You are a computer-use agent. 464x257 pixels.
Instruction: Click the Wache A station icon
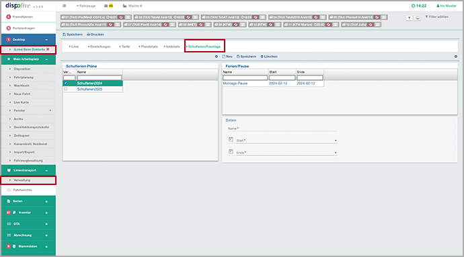pyautogui.click(x=124, y=5)
